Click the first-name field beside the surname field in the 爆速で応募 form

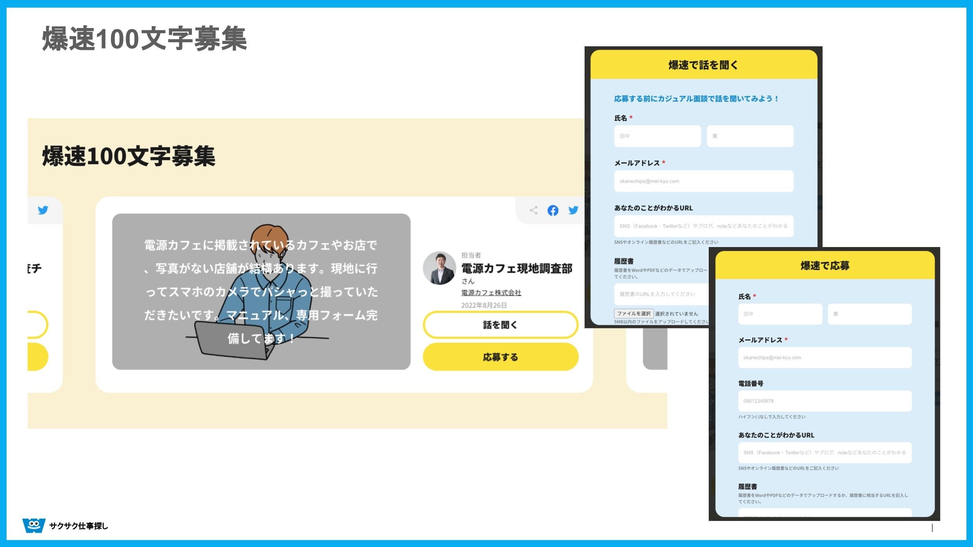click(x=869, y=314)
